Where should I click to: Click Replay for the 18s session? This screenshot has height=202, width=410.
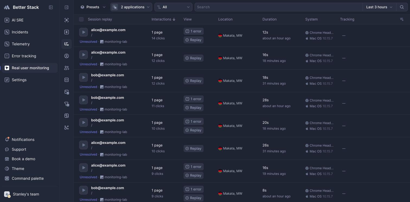[194, 81]
